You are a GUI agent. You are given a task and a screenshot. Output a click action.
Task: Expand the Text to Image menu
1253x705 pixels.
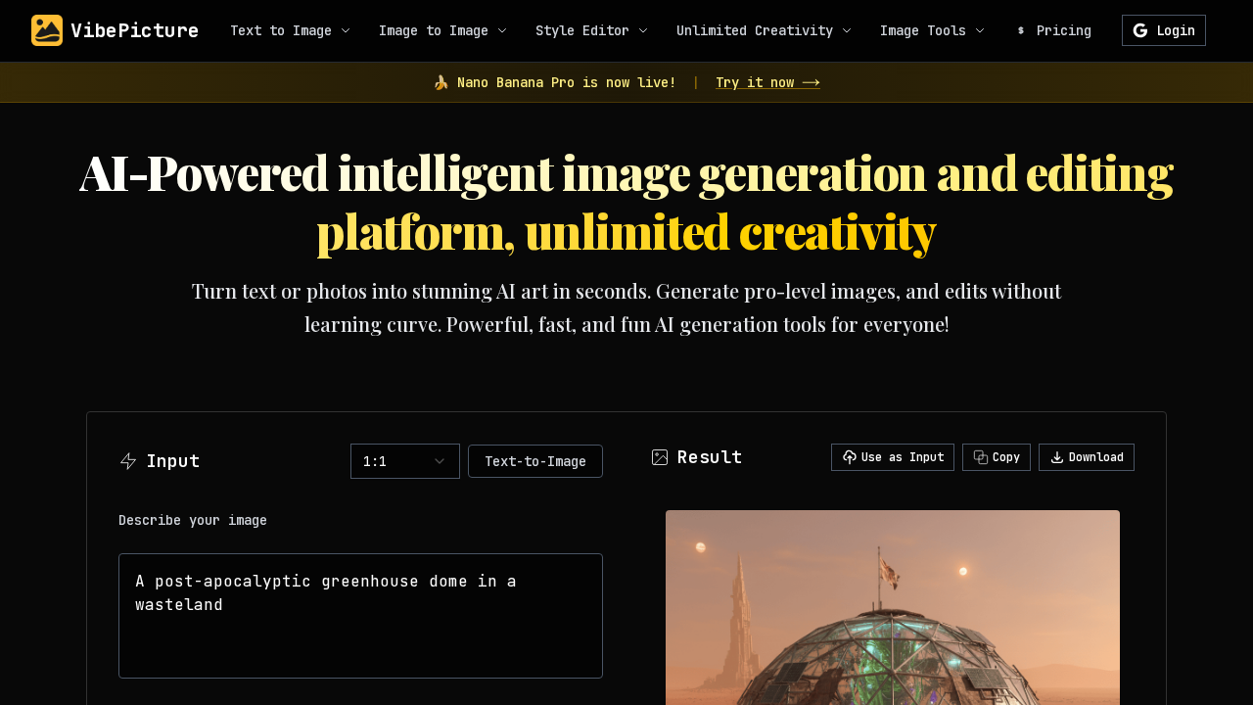(x=290, y=30)
